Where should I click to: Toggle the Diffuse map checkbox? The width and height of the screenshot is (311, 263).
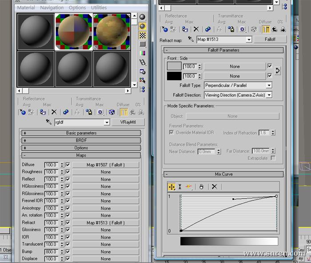pos(68,165)
